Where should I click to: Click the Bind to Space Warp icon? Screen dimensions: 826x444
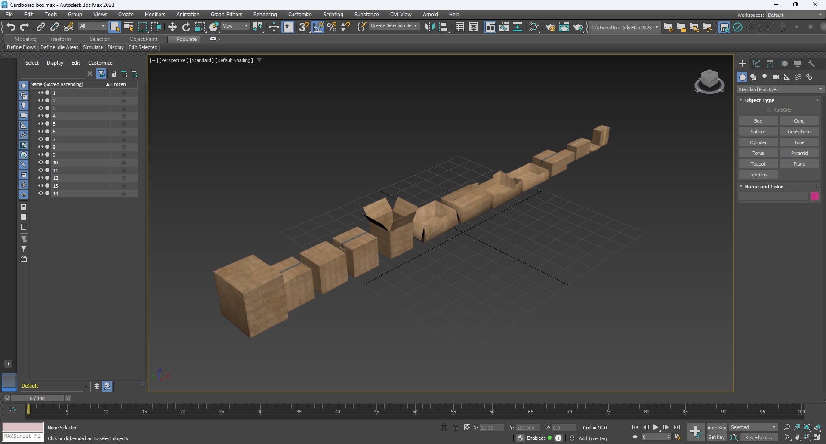[68, 27]
